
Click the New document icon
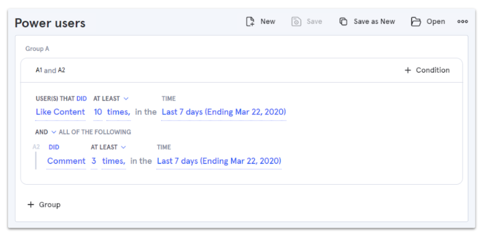250,22
